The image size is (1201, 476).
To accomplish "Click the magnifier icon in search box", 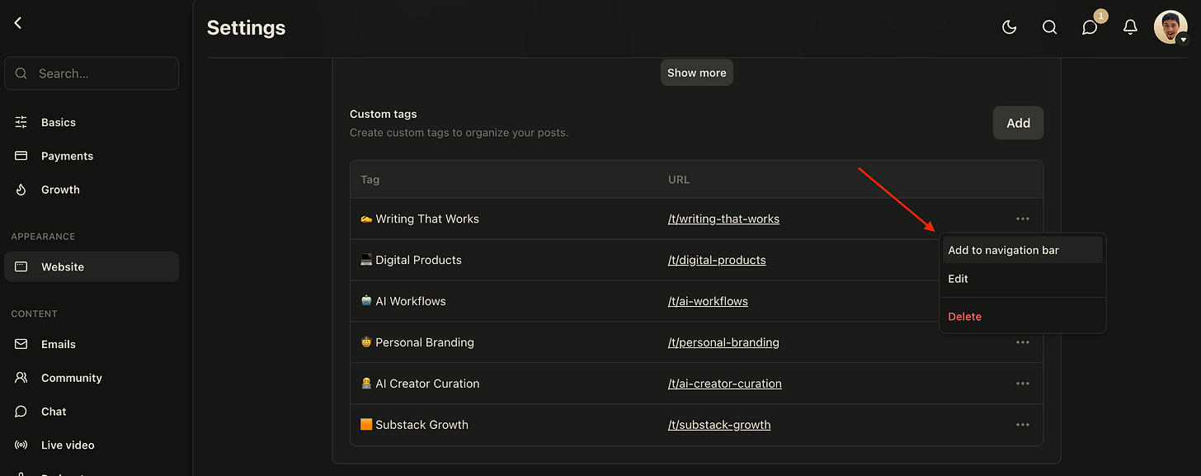I will (x=21, y=73).
